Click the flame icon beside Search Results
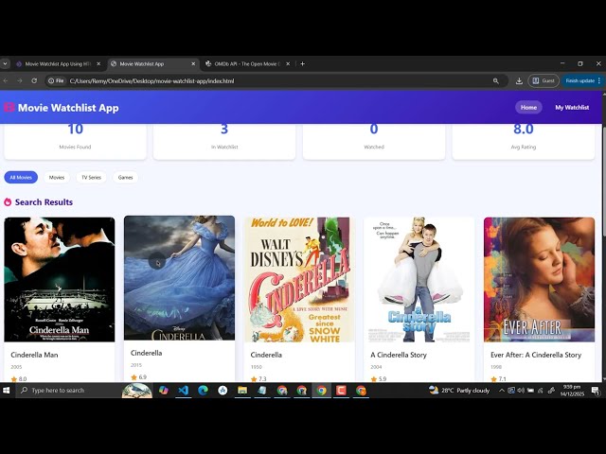606x454 pixels. coord(8,201)
